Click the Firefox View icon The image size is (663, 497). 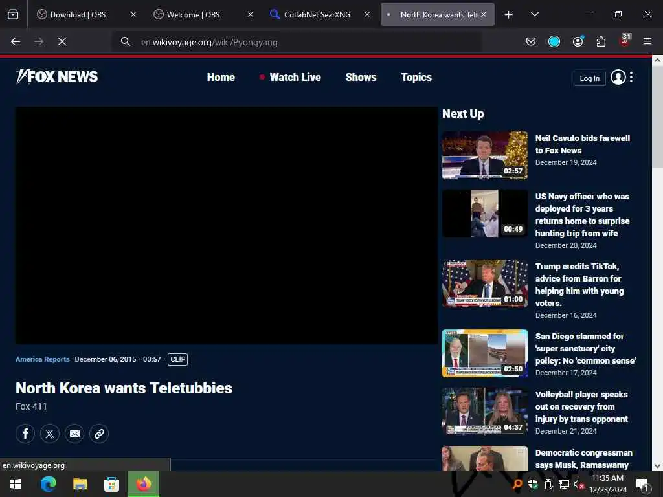tap(13, 14)
